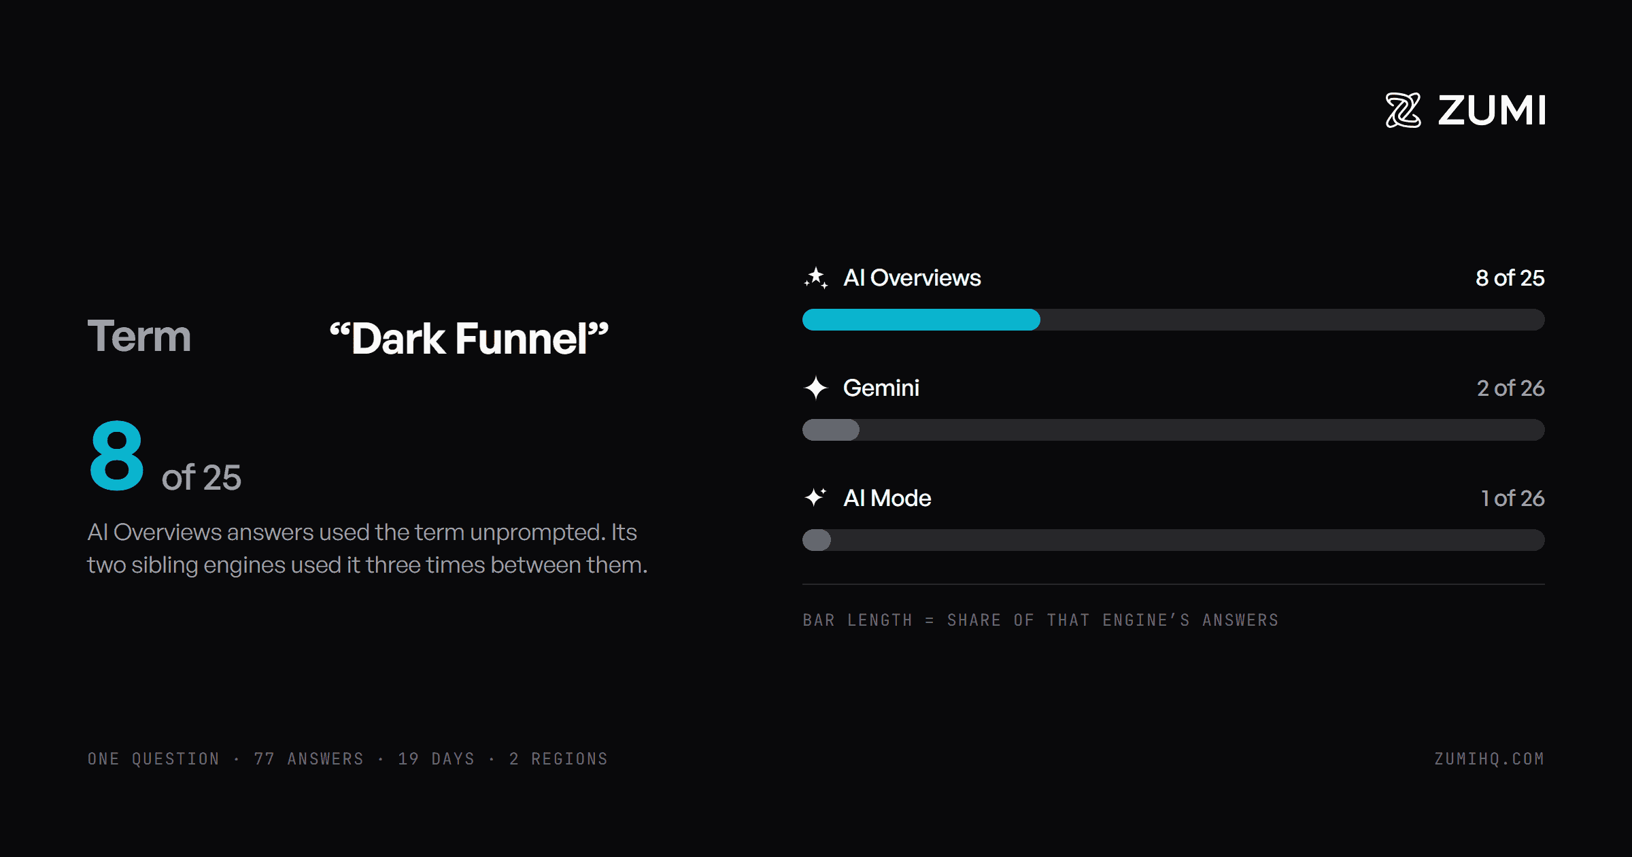Open the zumihq.com link

point(1489,758)
